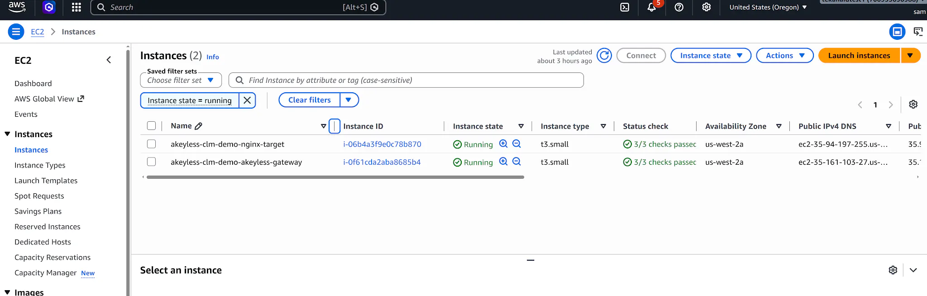The width and height of the screenshot is (927, 296).
Task: Sort by Availability Zone column arrow
Action: tap(779, 126)
